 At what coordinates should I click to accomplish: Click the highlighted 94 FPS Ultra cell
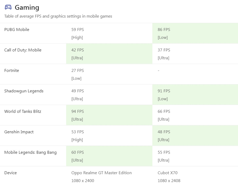point(109,115)
